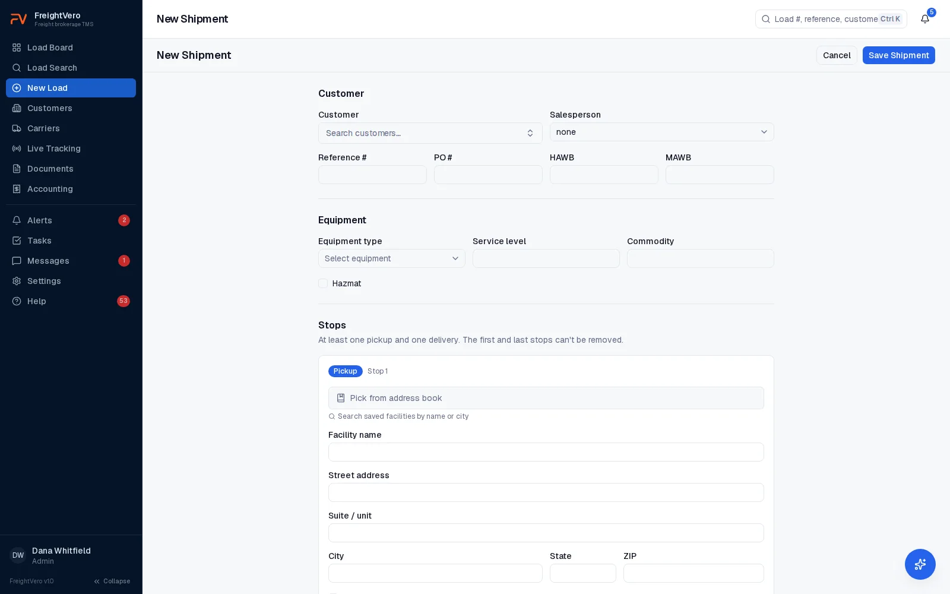Click Dana Whitfield user name

(61, 551)
